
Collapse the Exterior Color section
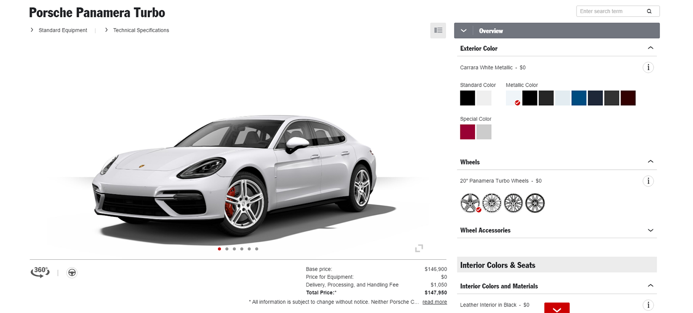[x=650, y=48]
